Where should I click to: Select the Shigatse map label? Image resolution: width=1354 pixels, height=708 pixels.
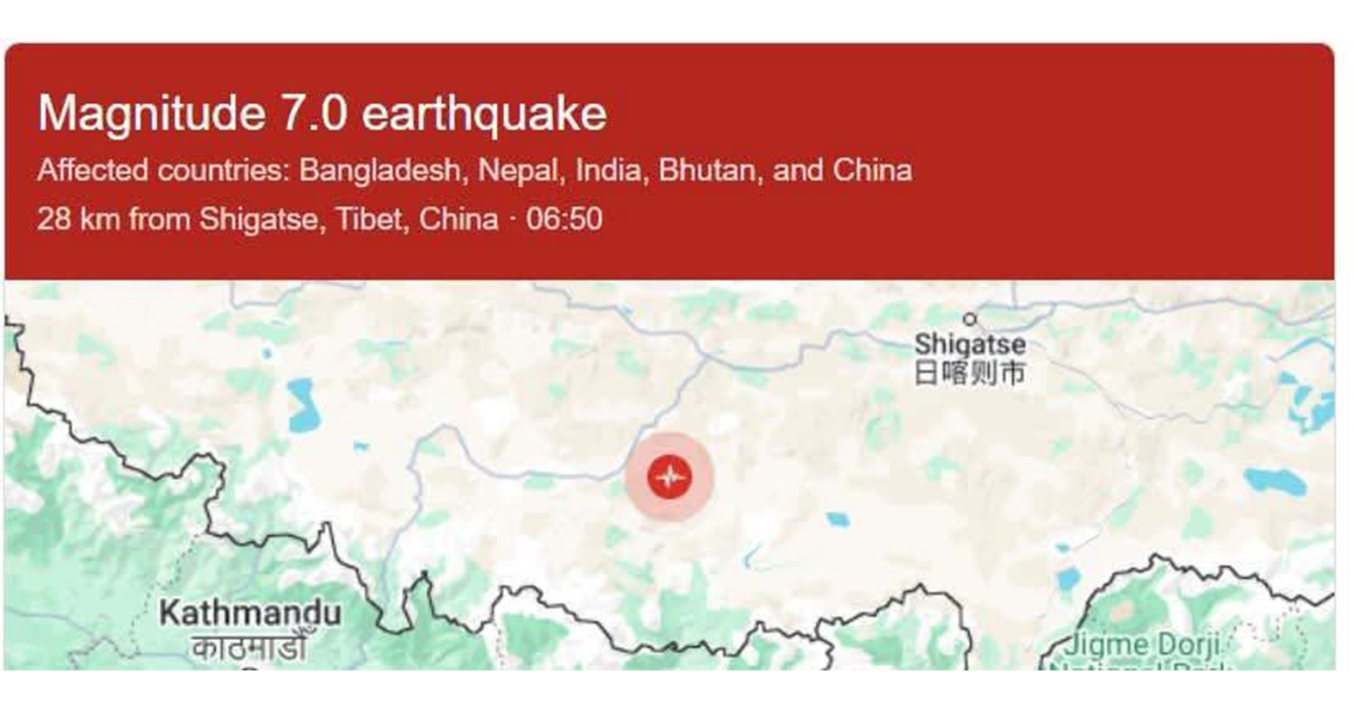(970, 343)
